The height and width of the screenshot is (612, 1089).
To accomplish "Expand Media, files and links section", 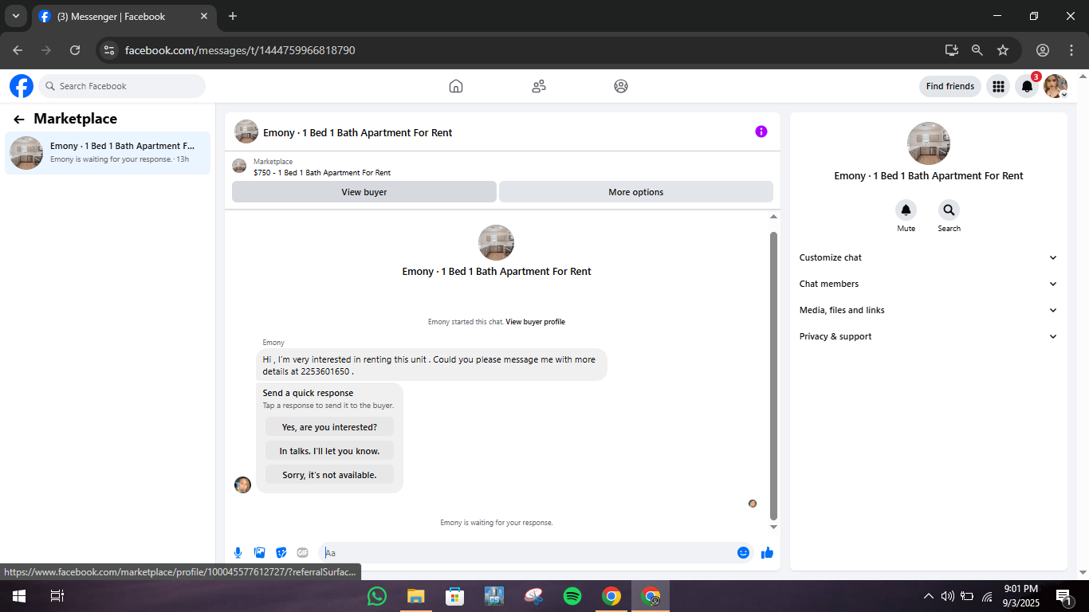I will tap(929, 310).
